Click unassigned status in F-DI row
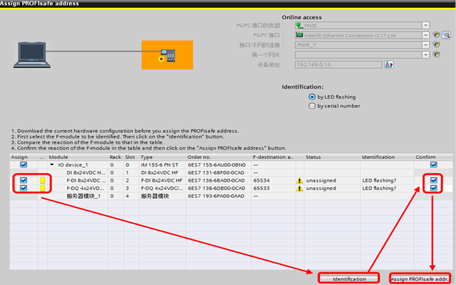The width and height of the screenshot is (456, 285). 321,180
